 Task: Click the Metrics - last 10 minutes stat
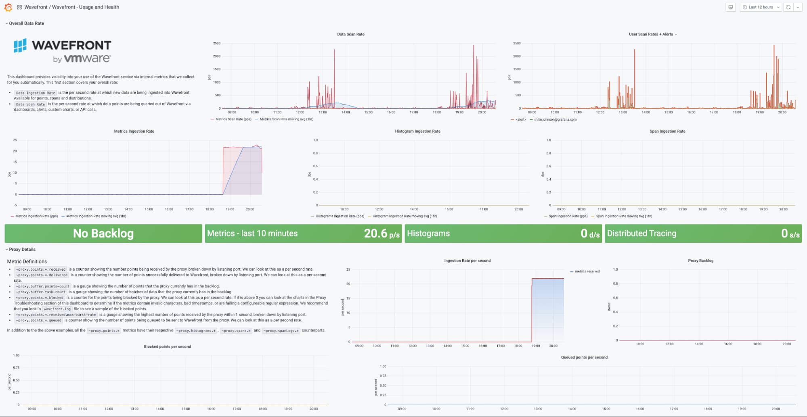pos(303,234)
